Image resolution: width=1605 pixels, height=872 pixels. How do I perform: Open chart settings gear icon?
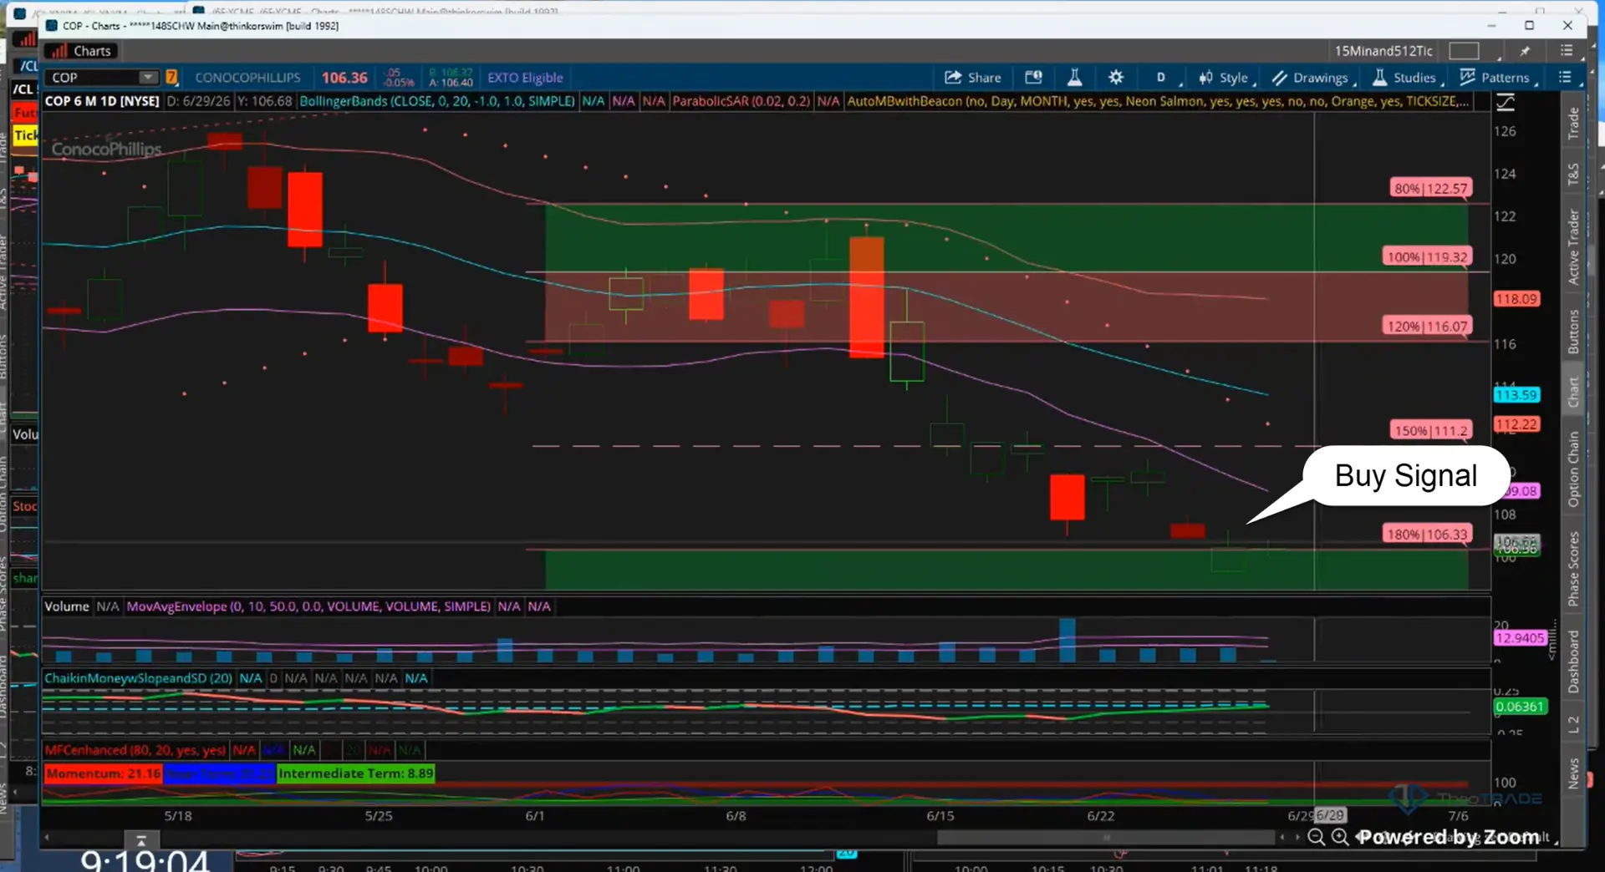[1116, 78]
